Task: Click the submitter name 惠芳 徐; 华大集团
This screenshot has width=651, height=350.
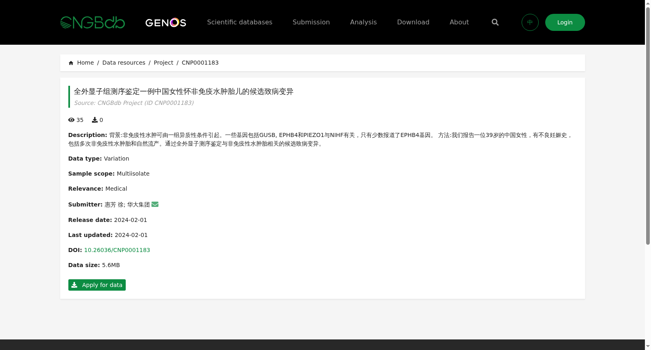Action: 127,204
